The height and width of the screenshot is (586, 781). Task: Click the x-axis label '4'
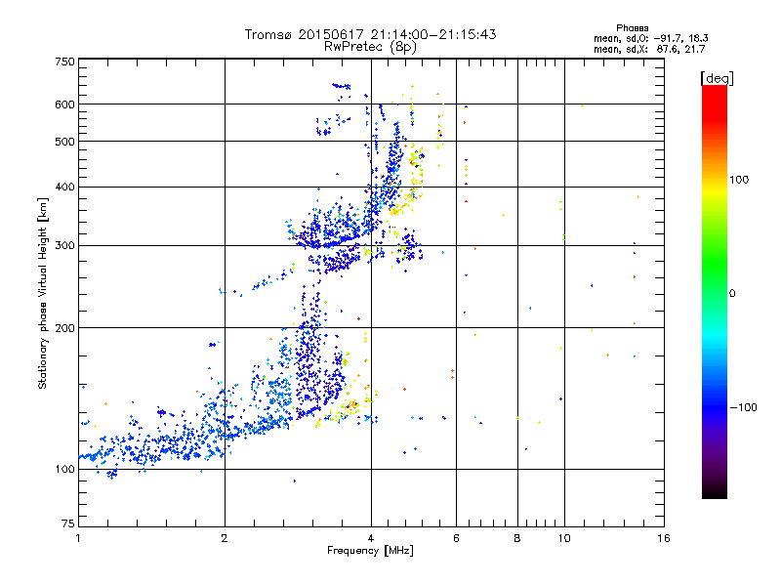371,538
